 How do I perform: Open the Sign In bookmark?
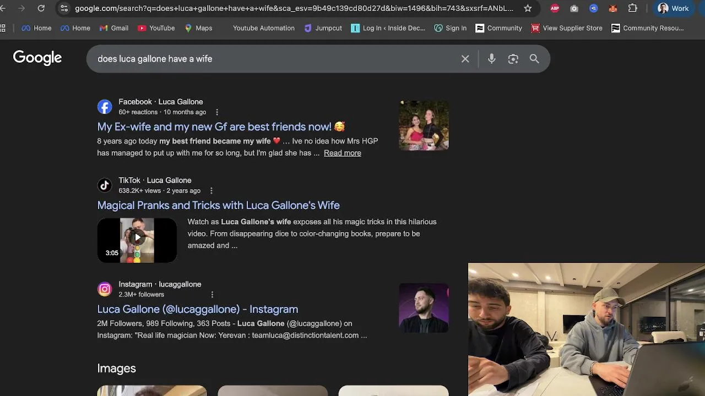450,28
